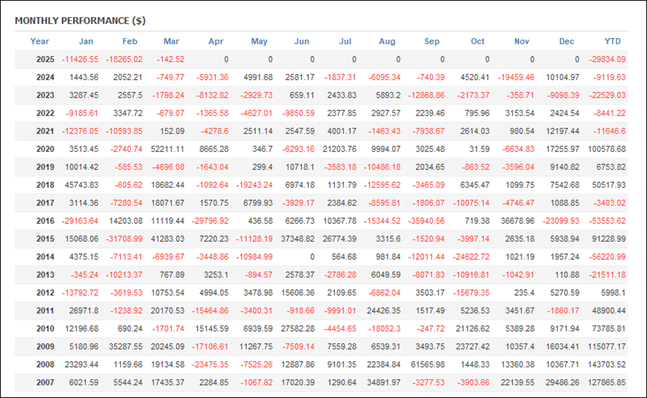Select the 2018 January value 45743.83
Image resolution: width=647 pixels, height=398 pixels.
[x=82, y=185]
